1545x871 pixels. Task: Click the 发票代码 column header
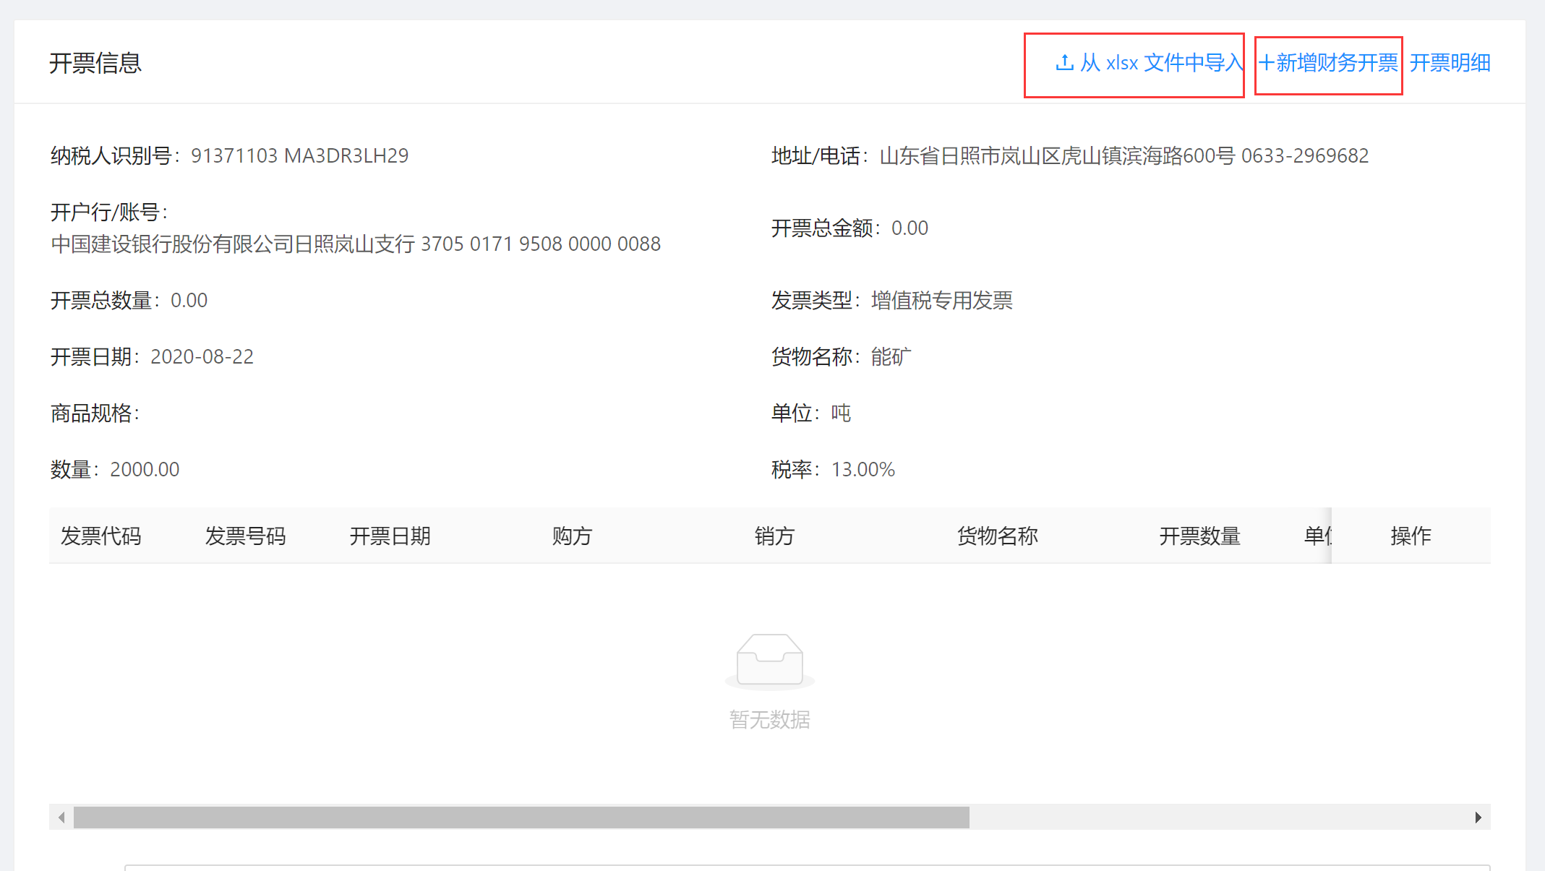click(x=101, y=536)
